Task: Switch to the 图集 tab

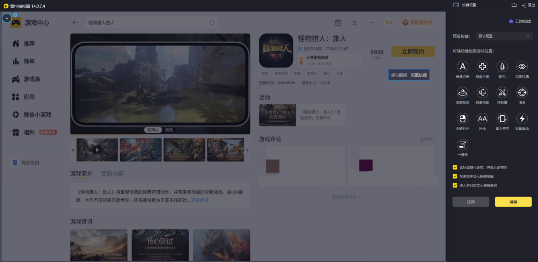Action: point(169,130)
